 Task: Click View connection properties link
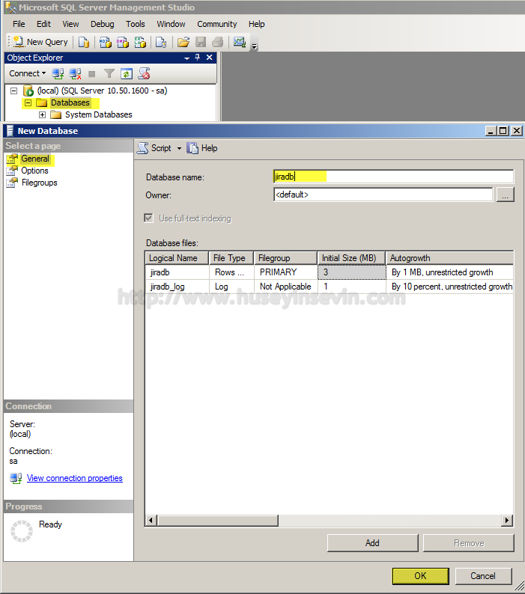(x=75, y=479)
